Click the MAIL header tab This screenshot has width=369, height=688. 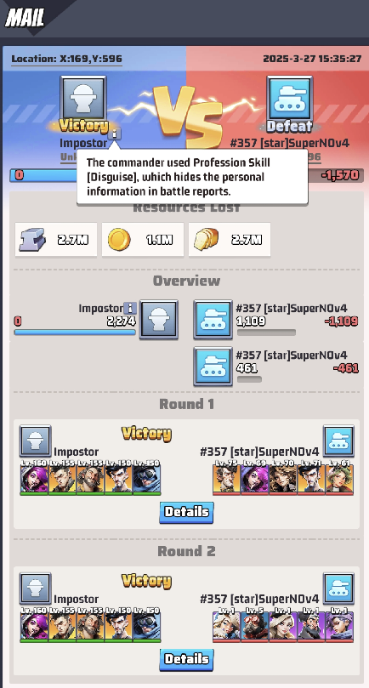tap(25, 18)
